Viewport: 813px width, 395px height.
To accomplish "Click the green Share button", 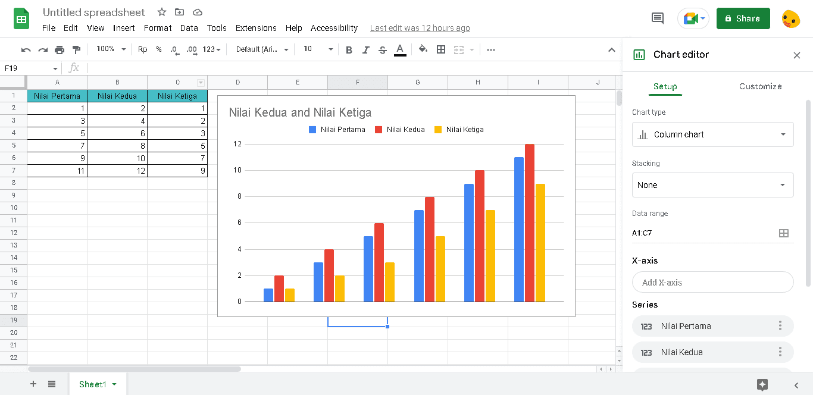I will tap(743, 18).
